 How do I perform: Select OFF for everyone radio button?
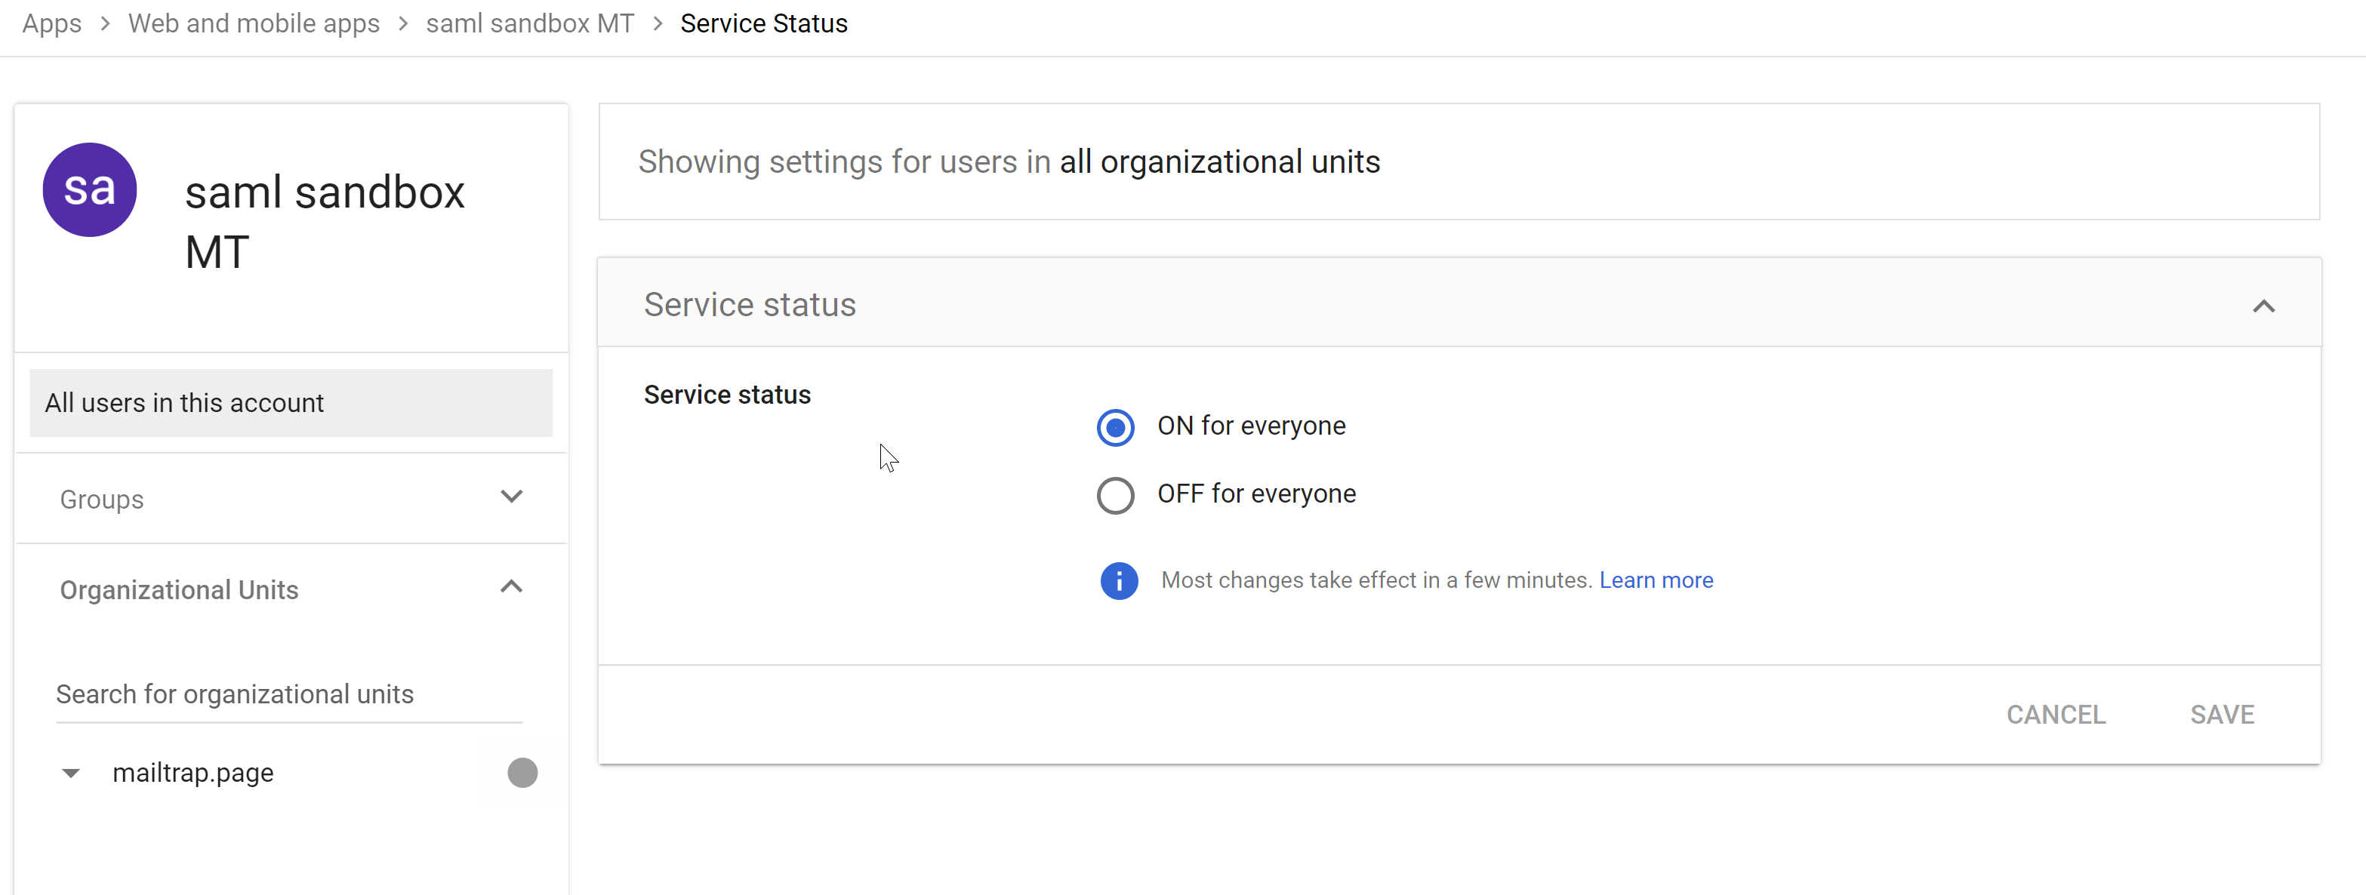tap(1115, 496)
